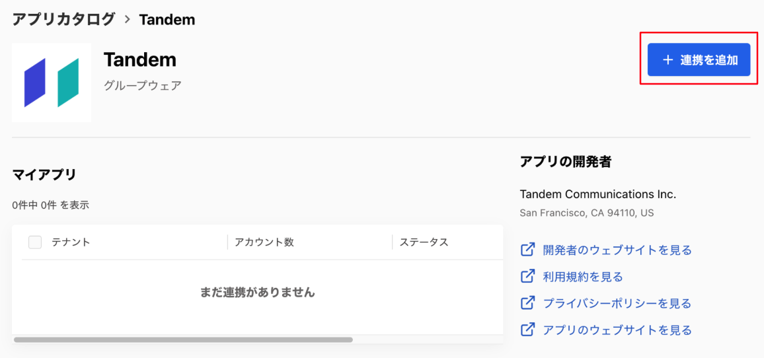764x358 pixels.
Task: Click external-link icon beside 開発者のウェブサイト
Action: [x=528, y=250]
